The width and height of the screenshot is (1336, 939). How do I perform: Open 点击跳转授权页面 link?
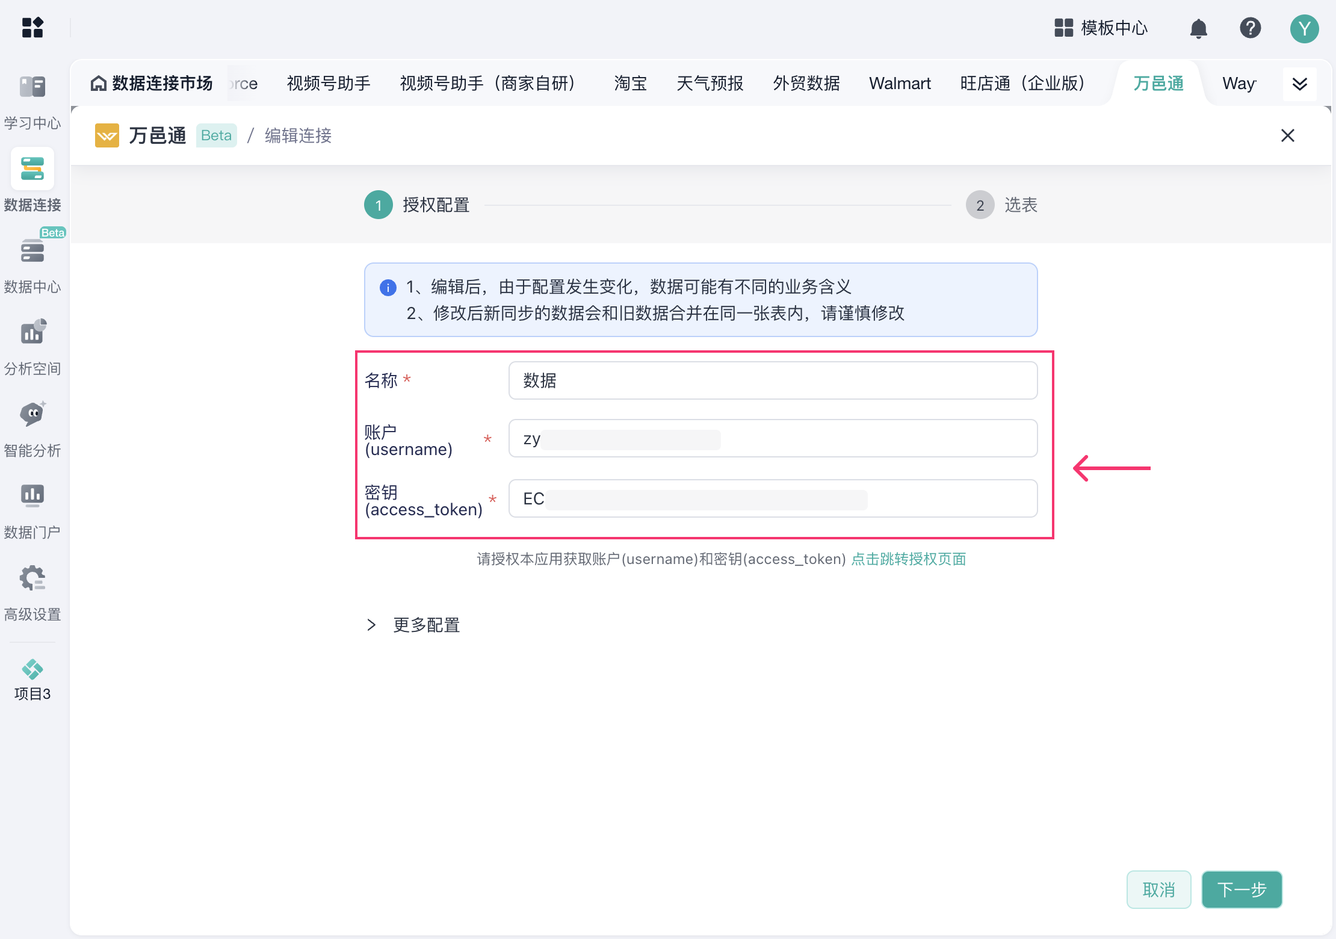[x=908, y=559]
